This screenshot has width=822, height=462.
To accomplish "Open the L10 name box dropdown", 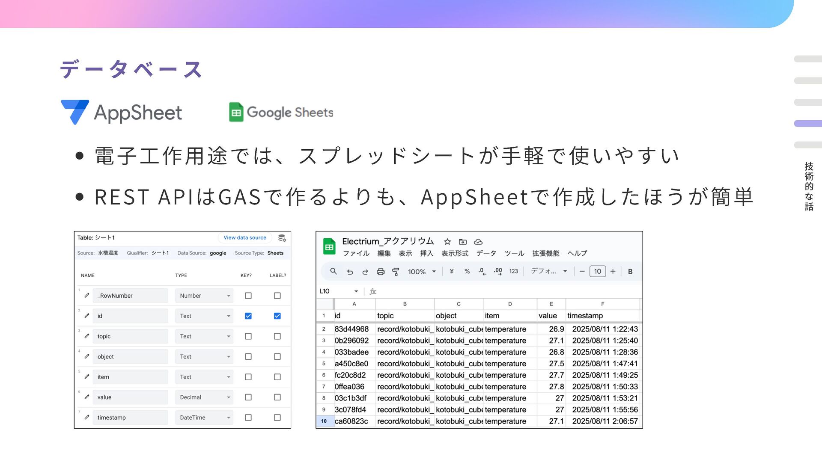I will coord(356,291).
